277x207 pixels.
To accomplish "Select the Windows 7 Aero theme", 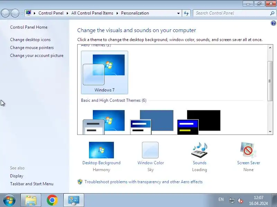I will (105, 72).
